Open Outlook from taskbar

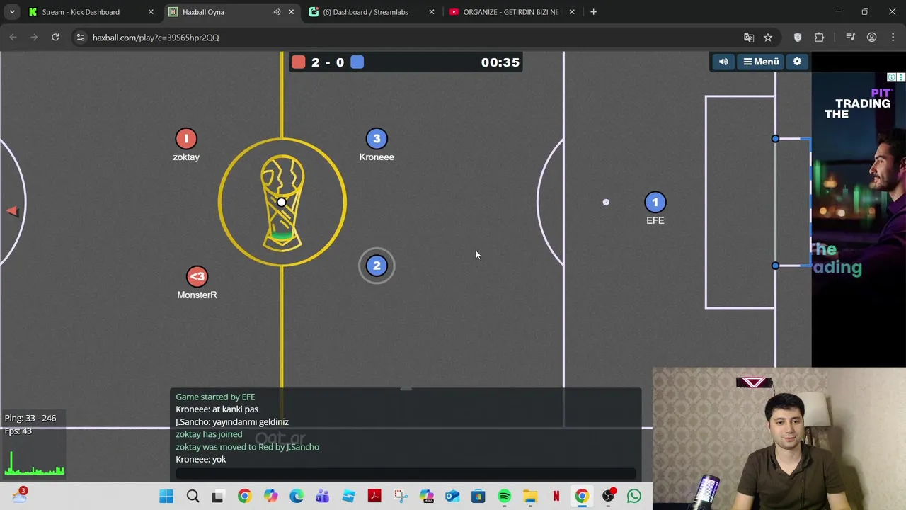click(452, 497)
